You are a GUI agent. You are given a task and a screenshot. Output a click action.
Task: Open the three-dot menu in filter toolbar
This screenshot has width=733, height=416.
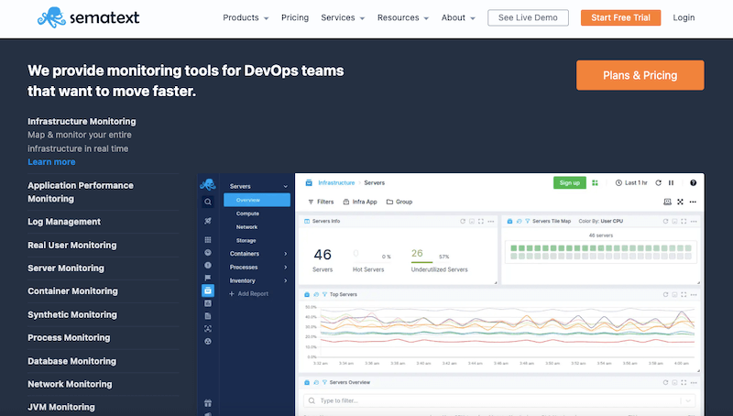(x=693, y=202)
